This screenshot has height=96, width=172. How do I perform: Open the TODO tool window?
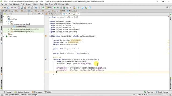point(48,92)
